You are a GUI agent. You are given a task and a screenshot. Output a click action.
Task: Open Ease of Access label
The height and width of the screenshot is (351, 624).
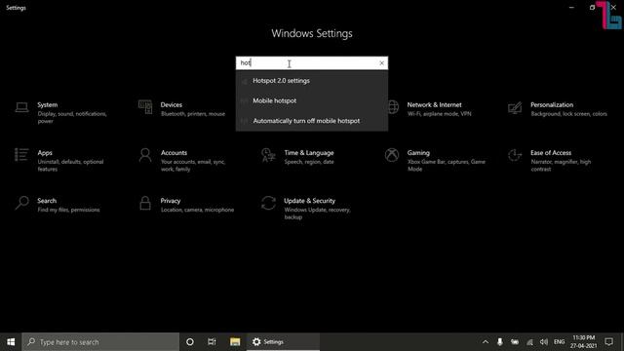pyautogui.click(x=551, y=153)
